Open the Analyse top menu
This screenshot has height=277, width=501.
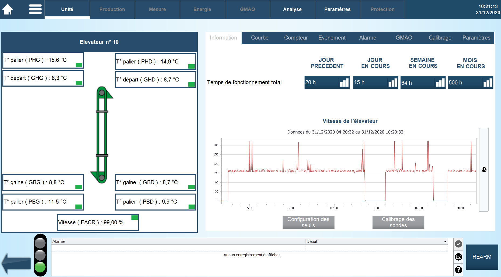pos(292,9)
